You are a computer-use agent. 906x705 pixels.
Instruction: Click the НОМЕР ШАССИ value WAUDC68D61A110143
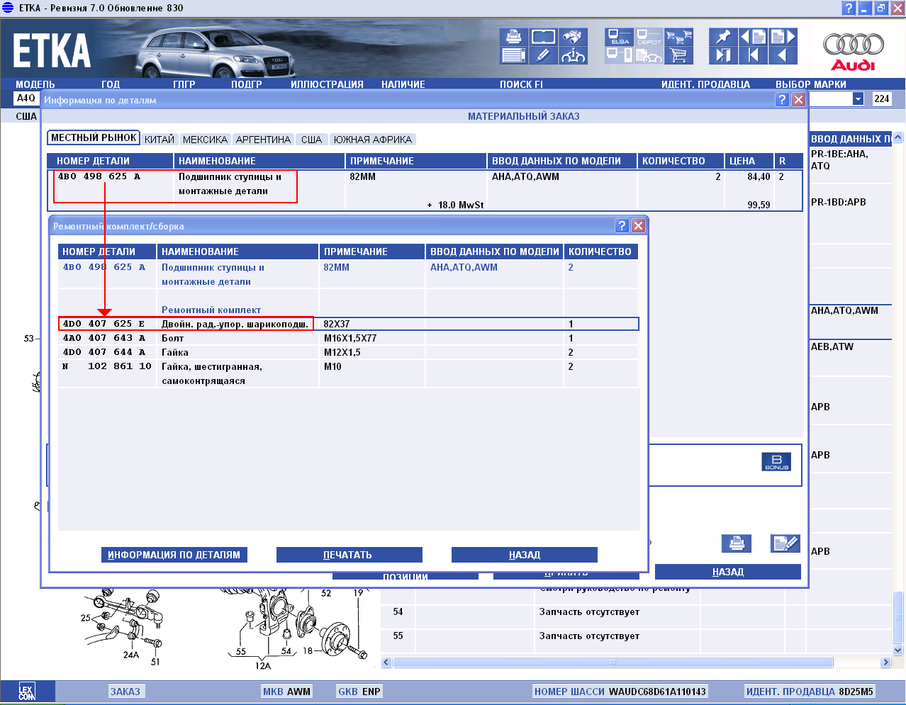(657, 692)
